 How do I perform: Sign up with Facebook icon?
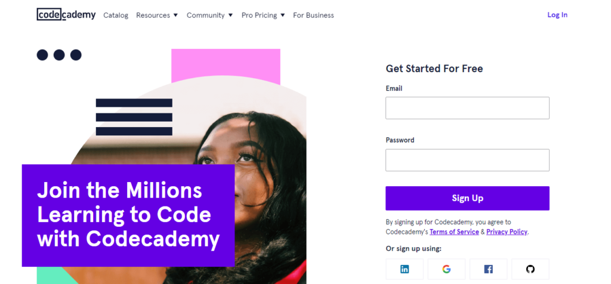(x=488, y=269)
